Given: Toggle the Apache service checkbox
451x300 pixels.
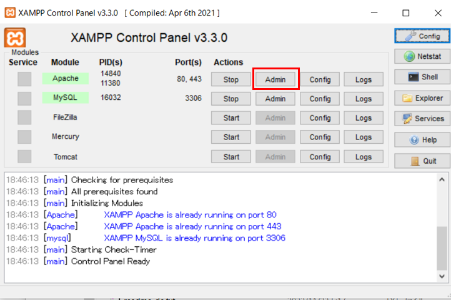Looking at the screenshot, I should [24, 79].
